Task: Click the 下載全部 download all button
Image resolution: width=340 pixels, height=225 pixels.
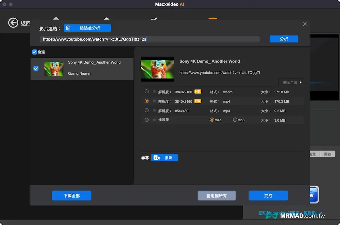Action: [71, 196]
